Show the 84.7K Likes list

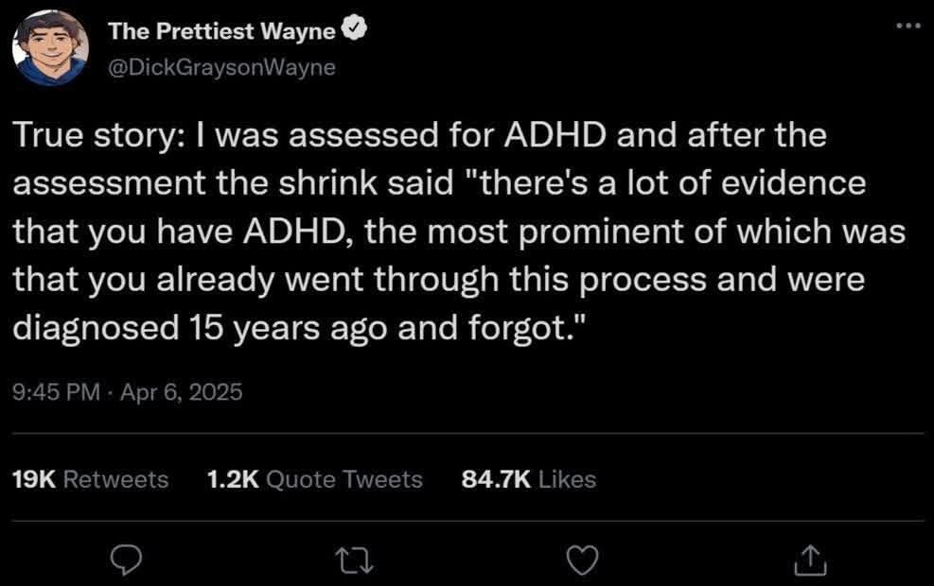click(x=528, y=479)
